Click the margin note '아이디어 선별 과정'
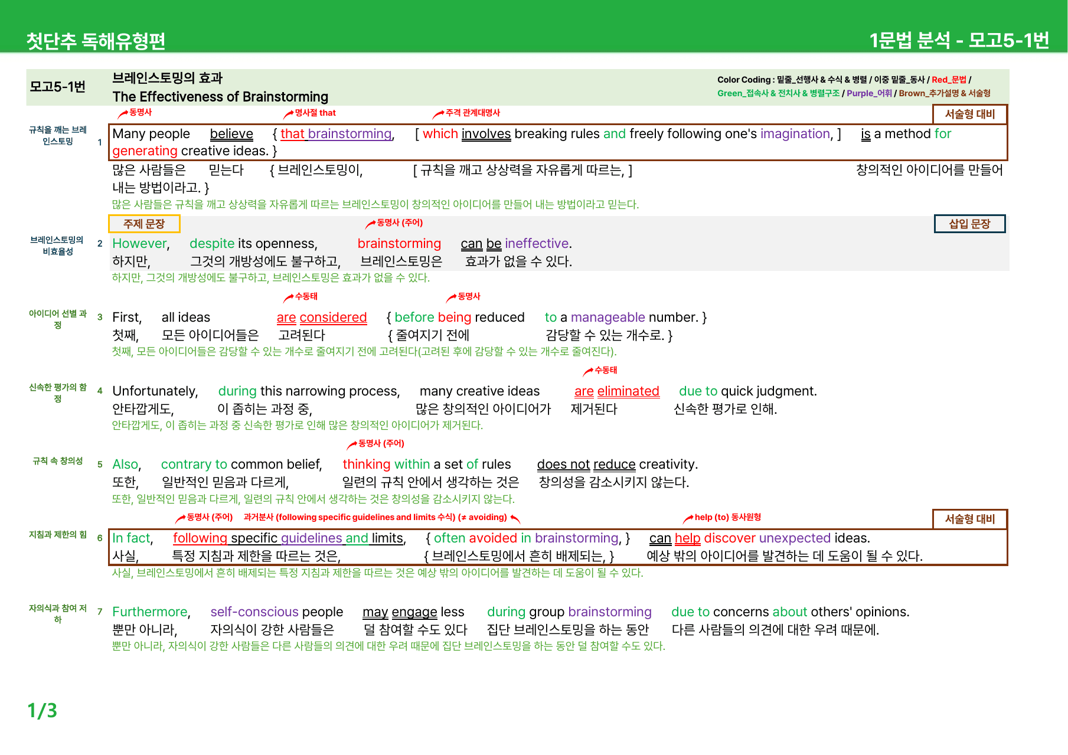The image size is (1068, 755). tap(58, 319)
